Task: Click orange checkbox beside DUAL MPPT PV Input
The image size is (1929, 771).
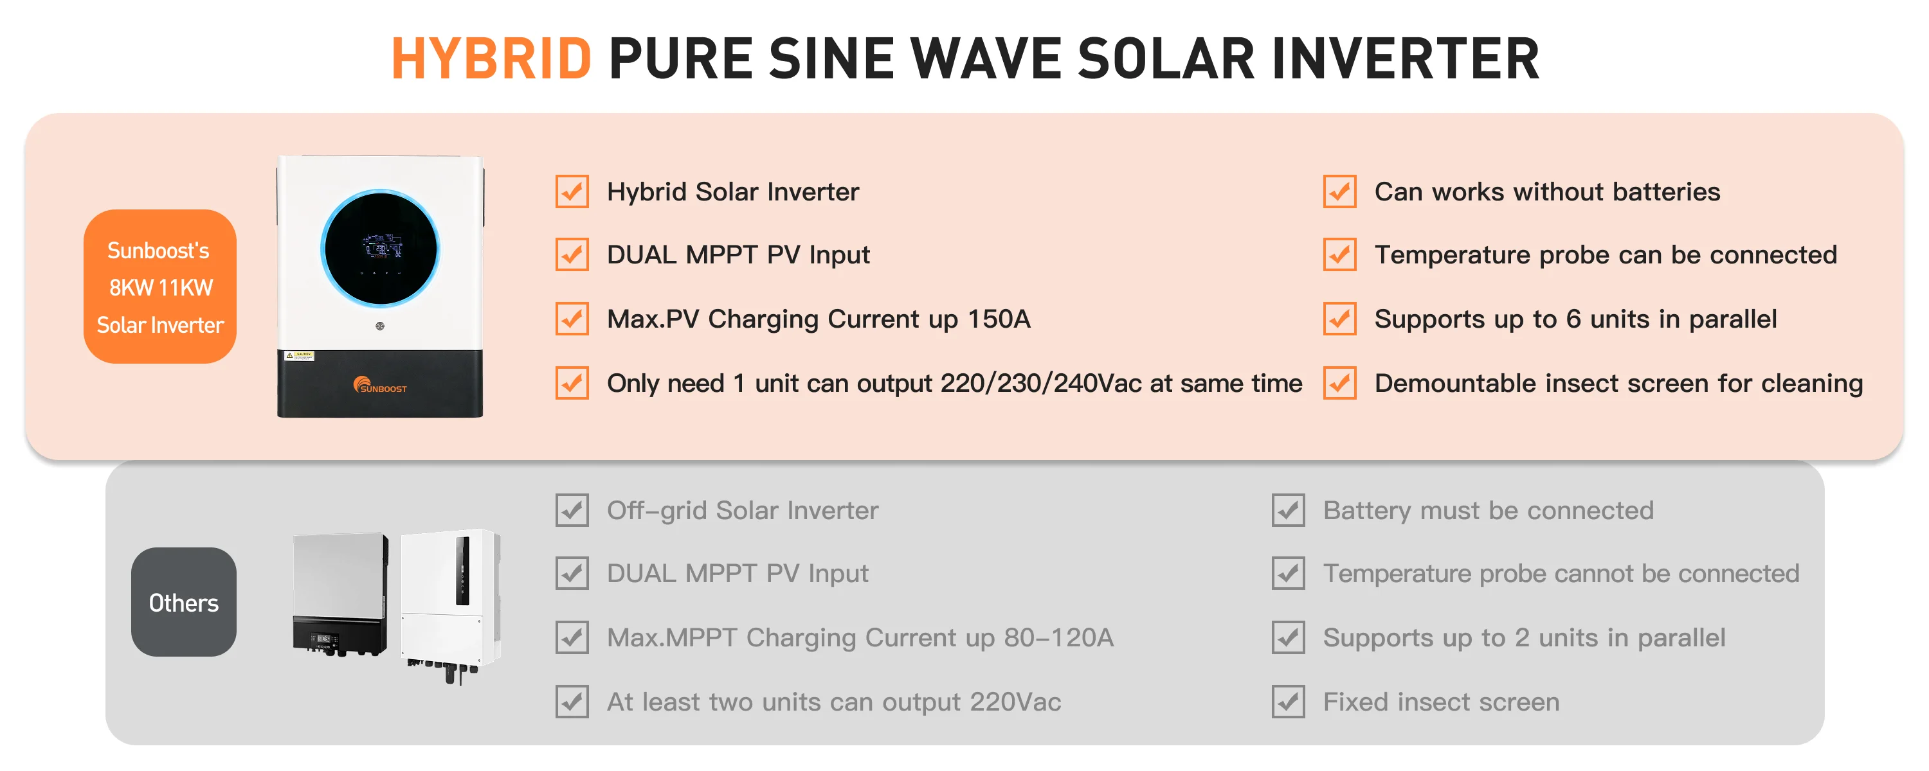Action: [x=572, y=254]
